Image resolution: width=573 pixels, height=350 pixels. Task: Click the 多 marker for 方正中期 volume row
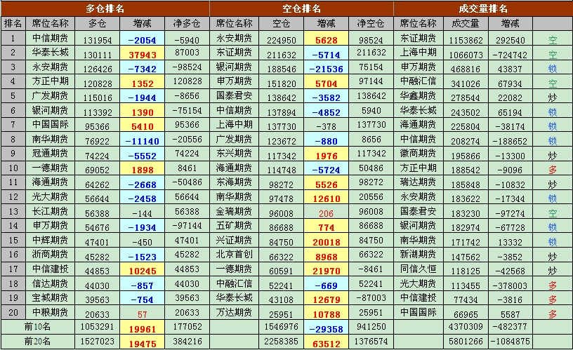click(x=553, y=170)
